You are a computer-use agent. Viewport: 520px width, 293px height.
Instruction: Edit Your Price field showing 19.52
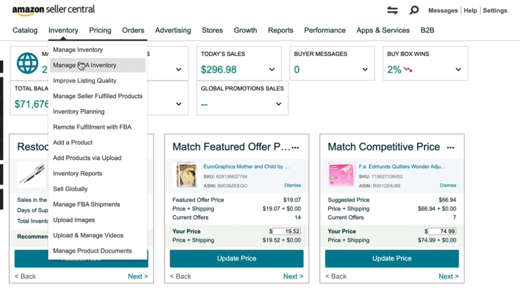[286, 232]
